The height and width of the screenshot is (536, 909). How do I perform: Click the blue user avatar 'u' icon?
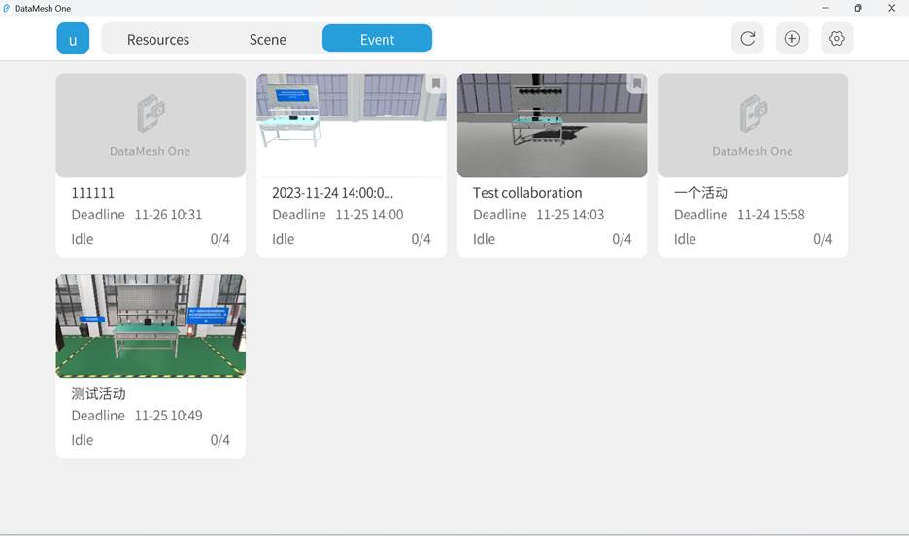click(x=73, y=40)
